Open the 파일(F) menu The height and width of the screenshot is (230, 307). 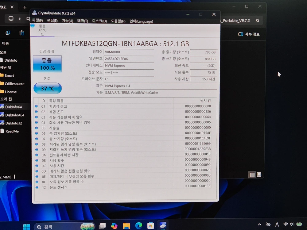tap(37, 20)
